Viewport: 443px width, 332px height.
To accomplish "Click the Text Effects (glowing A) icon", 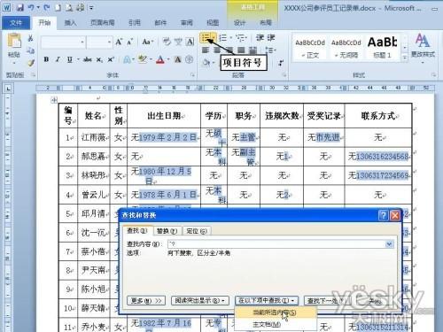I will click(x=127, y=60).
